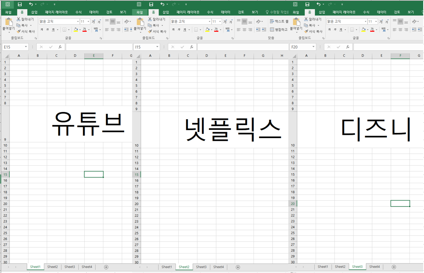Open the font size dropdown in 디즈니 ribbon
Image resolution: width=424 pixels, height=273 pixels.
(376, 21)
